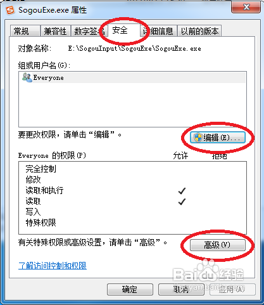
Task: Open 高级(V) advanced settings
Action: pyautogui.click(x=218, y=245)
